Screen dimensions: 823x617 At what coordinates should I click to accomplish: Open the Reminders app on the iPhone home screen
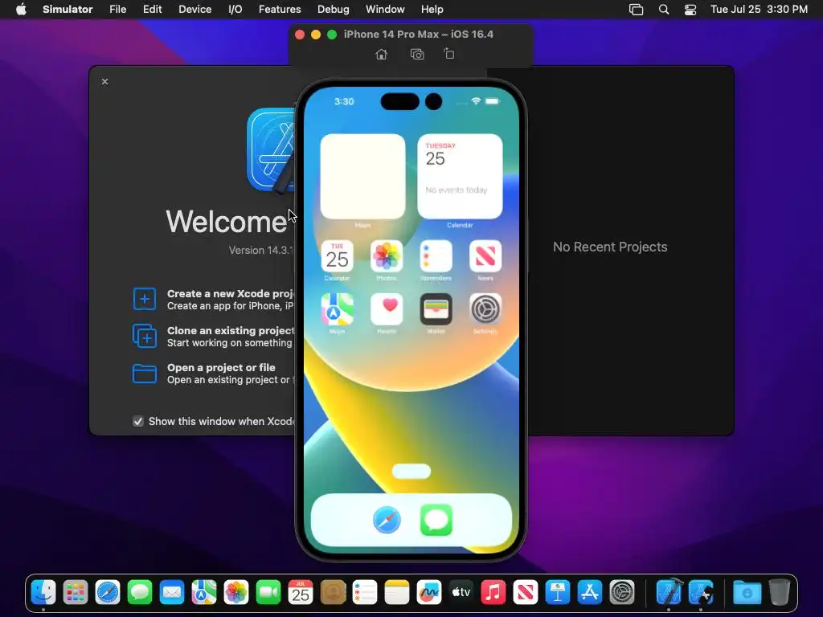tap(436, 256)
